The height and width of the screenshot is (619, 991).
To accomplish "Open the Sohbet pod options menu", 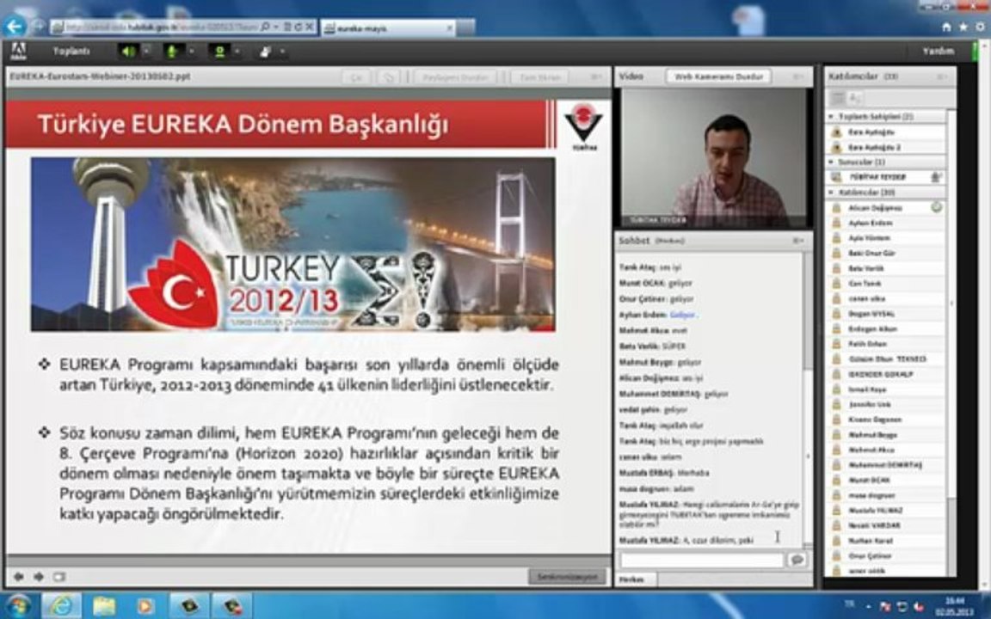I will pyautogui.click(x=798, y=241).
